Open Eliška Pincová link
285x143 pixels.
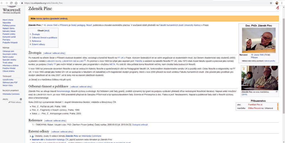click(254, 108)
